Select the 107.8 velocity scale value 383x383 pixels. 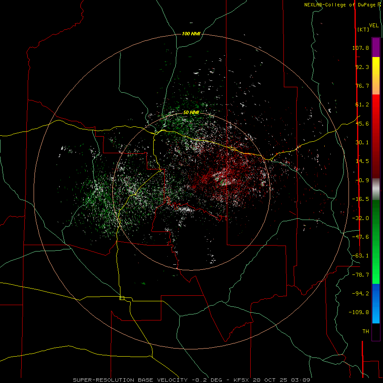[x=360, y=48]
